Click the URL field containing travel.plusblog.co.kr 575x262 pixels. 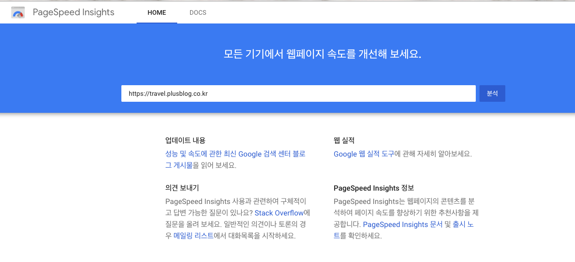[299, 93]
